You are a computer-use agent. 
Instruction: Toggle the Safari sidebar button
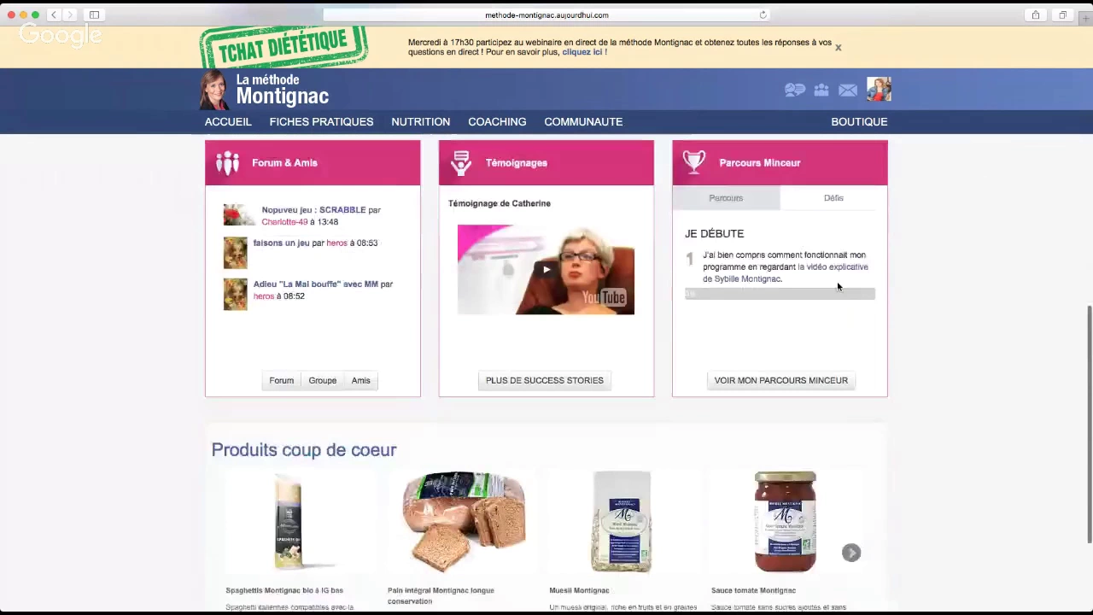[94, 15]
